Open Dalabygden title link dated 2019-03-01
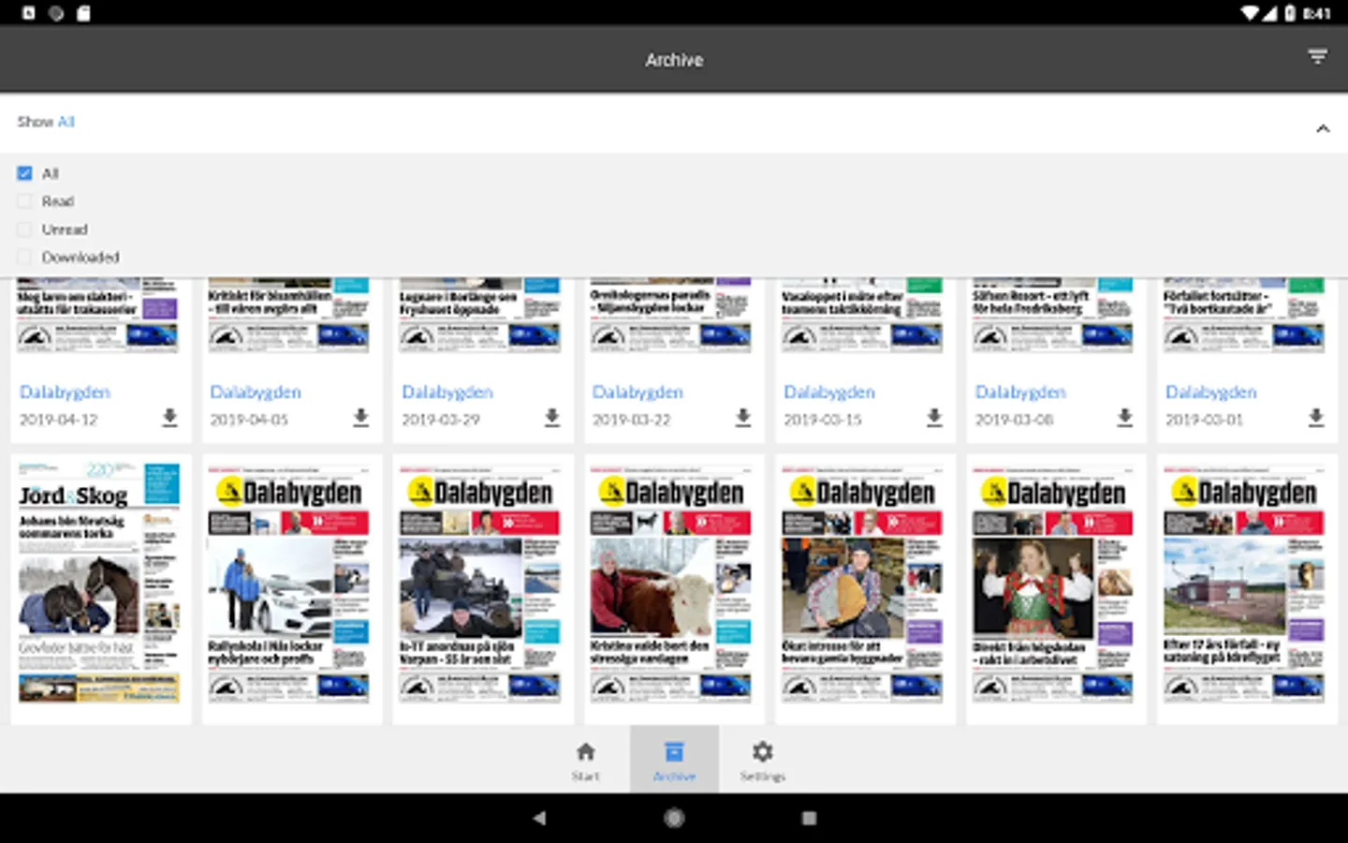Screen dimensions: 1348x843 pyautogui.click(x=1211, y=392)
